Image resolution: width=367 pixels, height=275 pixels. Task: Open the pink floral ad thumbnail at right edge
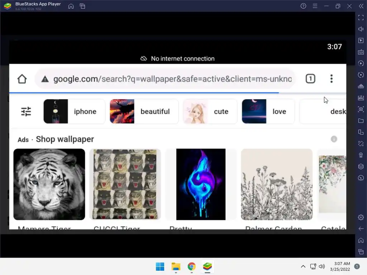point(333,184)
